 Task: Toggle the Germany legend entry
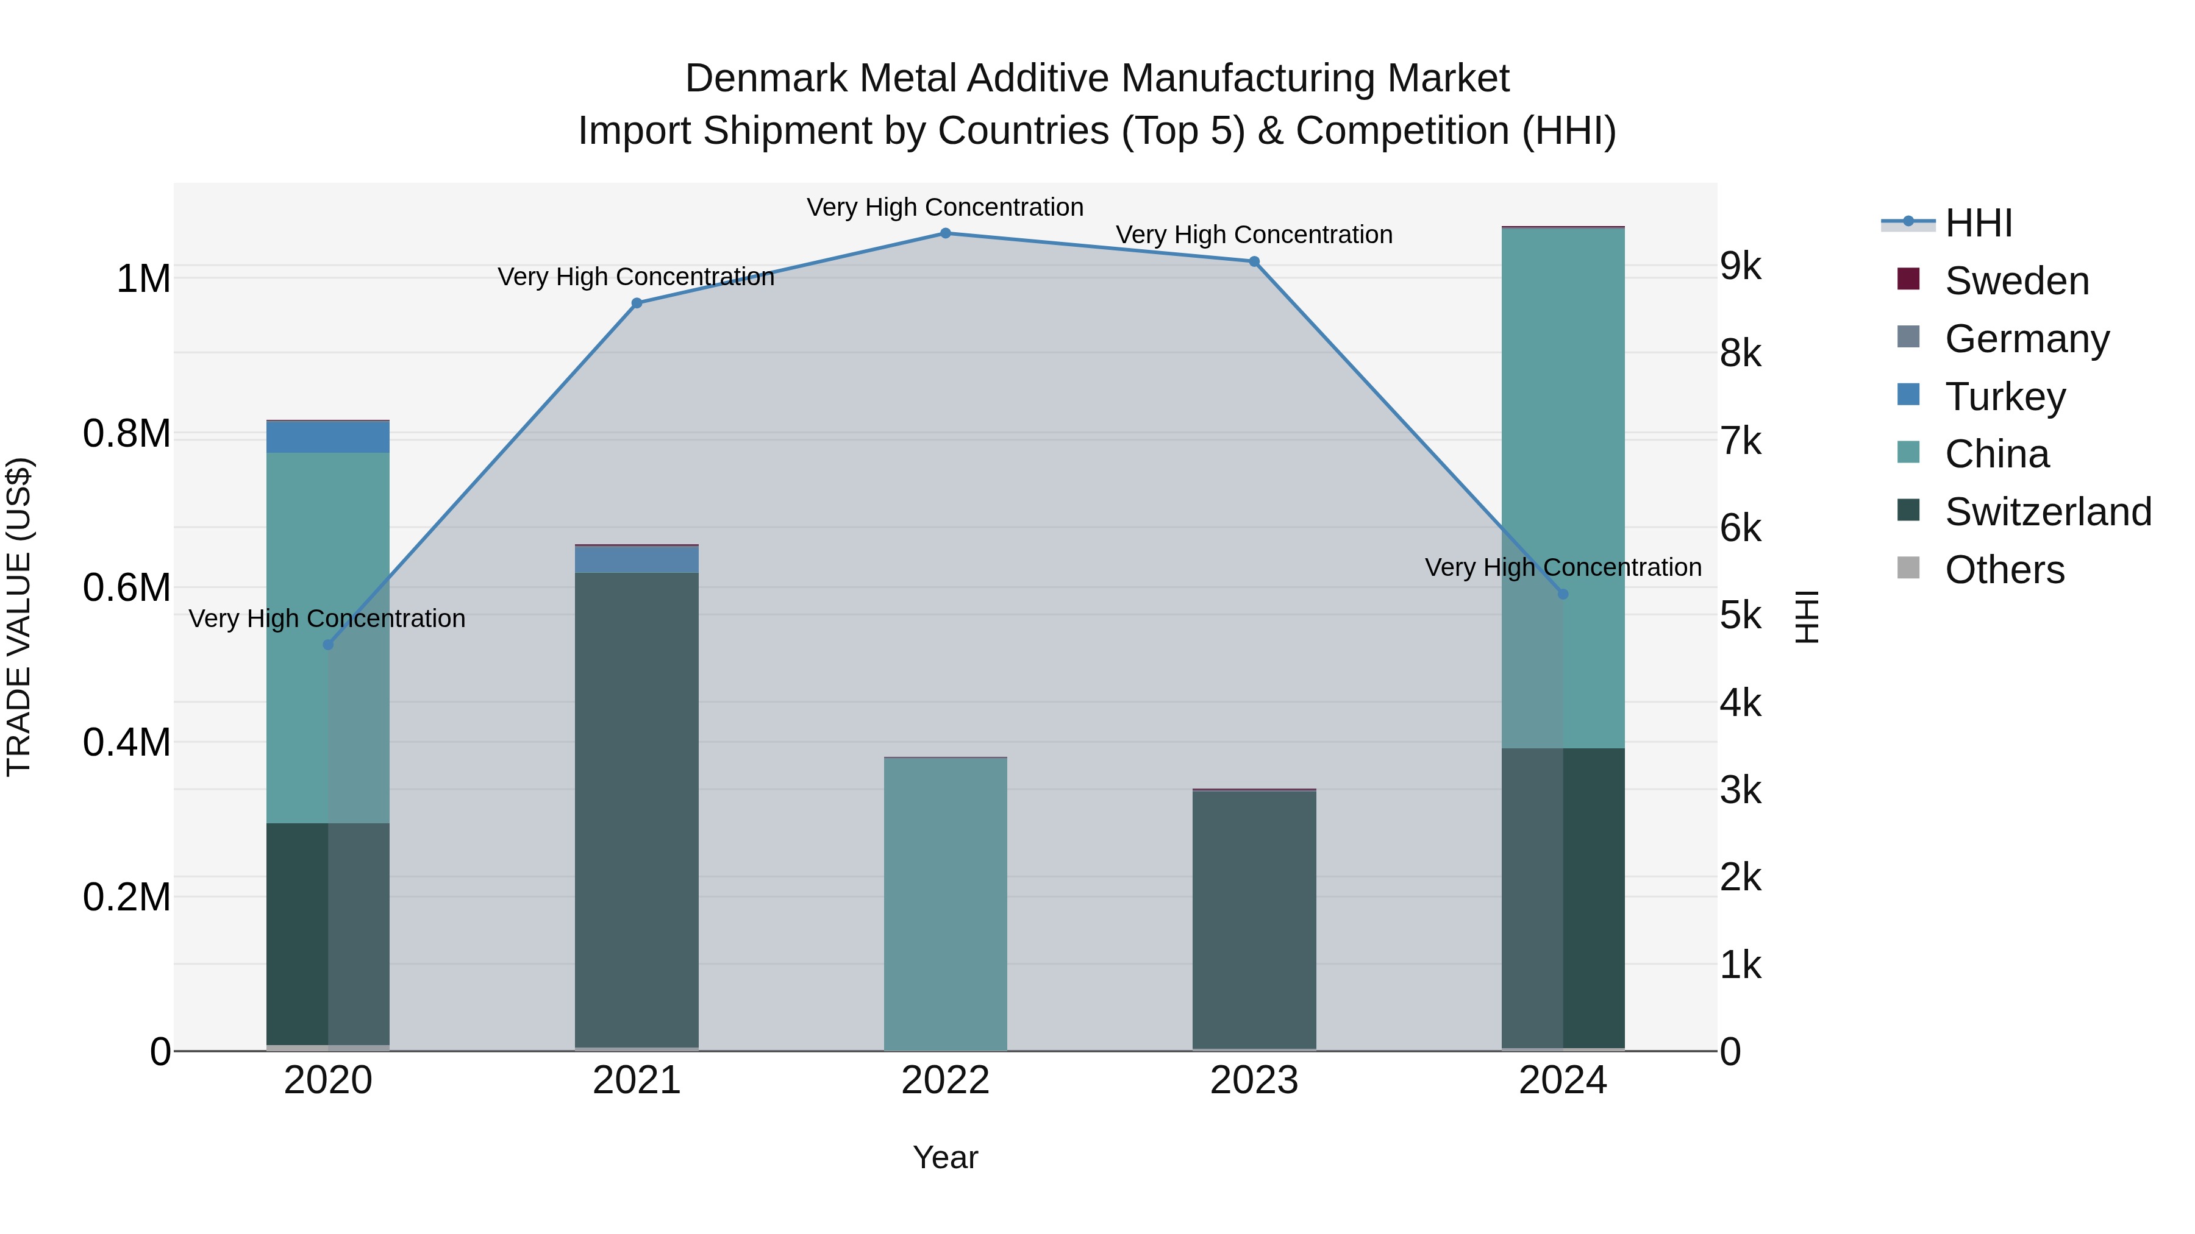[x=2004, y=338]
